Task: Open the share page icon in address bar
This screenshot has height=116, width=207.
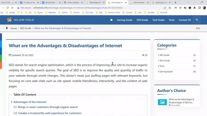Action: coord(165,8)
